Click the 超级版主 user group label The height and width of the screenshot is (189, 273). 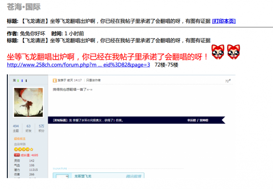click(19, 139)
